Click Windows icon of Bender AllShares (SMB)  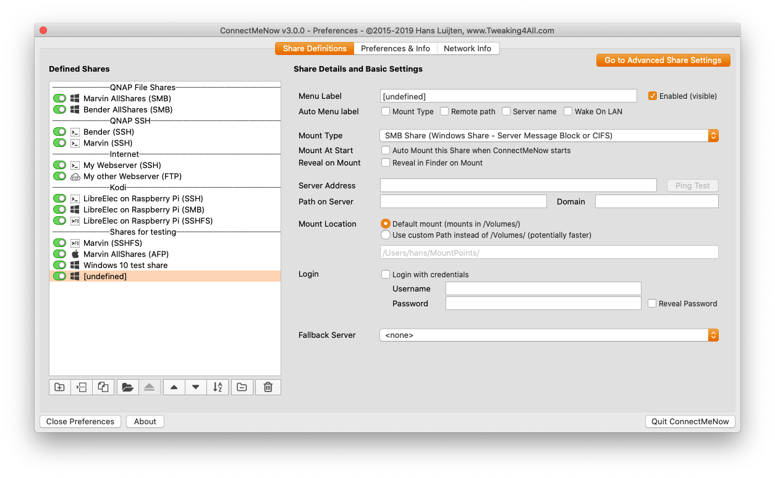75,109
